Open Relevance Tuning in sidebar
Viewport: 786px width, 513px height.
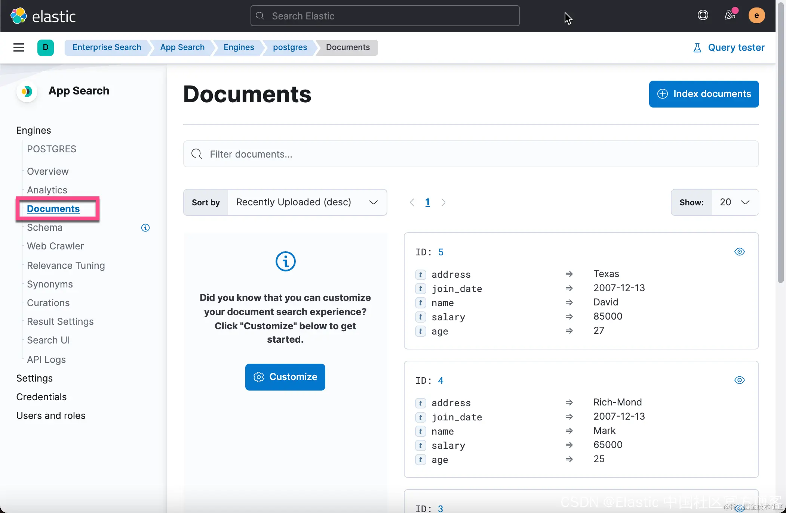[x=66, y=265]
